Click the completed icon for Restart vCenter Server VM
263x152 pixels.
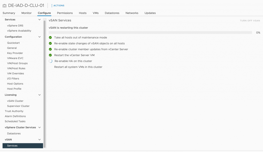point(50,55)
